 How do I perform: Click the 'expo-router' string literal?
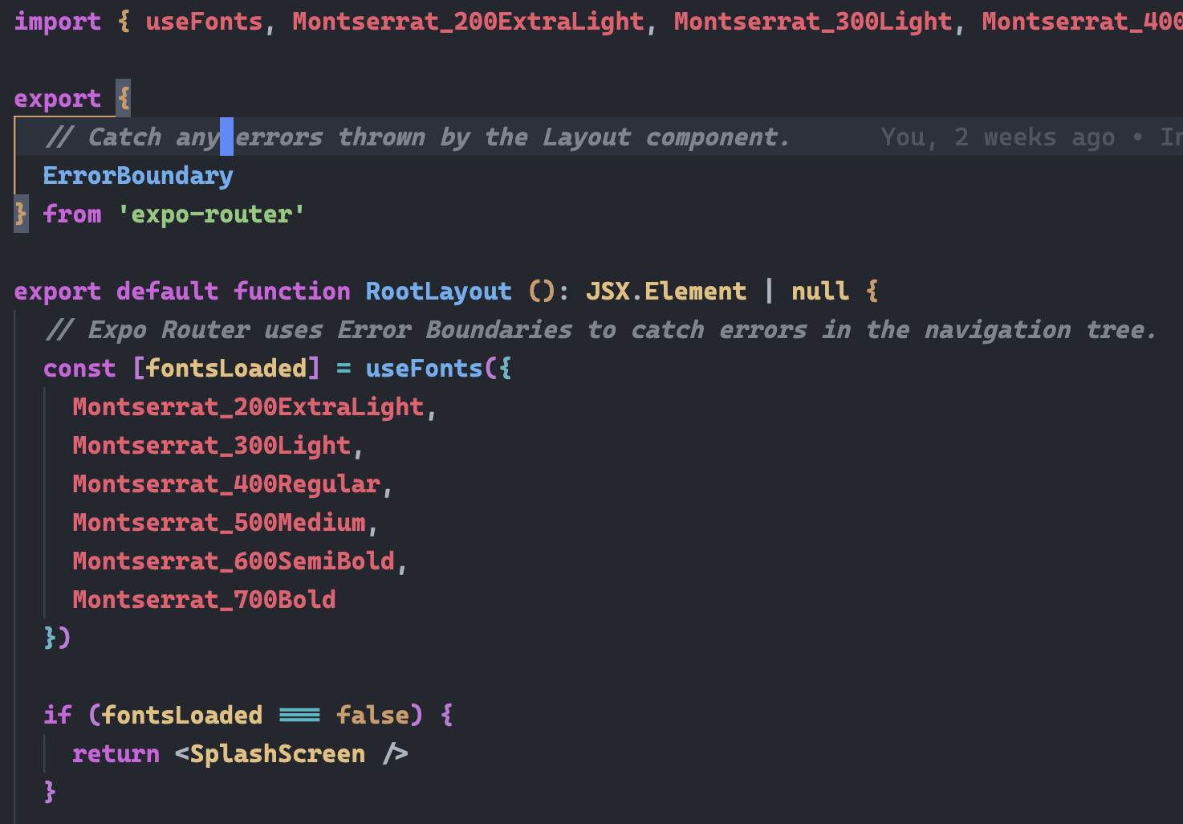(x=211, y=214)
